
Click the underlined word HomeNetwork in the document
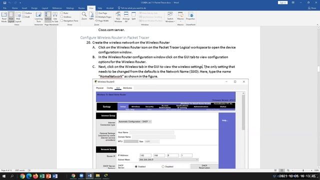[111, 76]
